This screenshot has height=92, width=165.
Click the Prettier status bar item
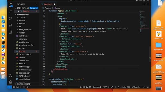[x=136, y=87]
